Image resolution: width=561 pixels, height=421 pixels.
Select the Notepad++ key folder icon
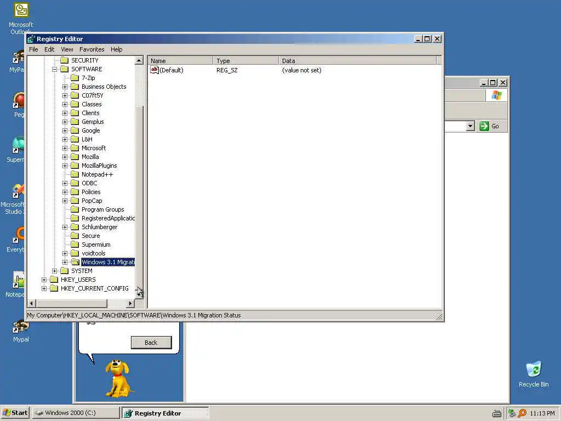coord(75,174)
